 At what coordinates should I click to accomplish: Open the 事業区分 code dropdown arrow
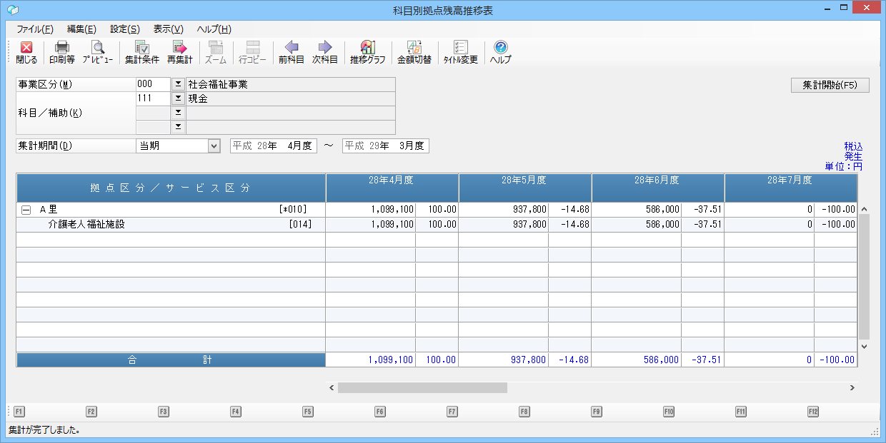point(178,84)
